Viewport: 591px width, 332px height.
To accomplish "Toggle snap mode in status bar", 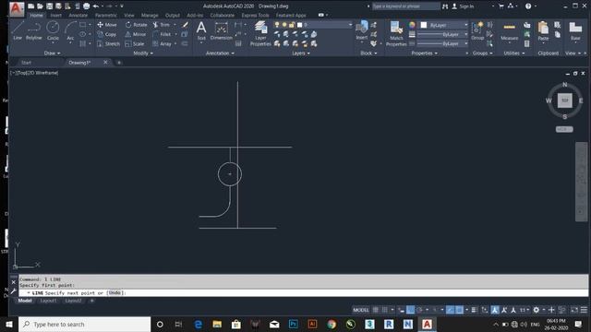I will point(384,310).
